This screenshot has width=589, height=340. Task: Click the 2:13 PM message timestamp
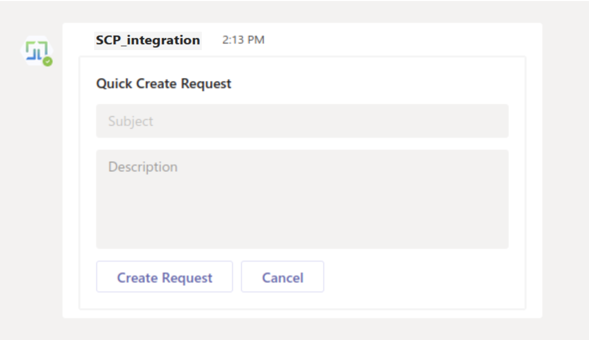(x=243, y=40)
